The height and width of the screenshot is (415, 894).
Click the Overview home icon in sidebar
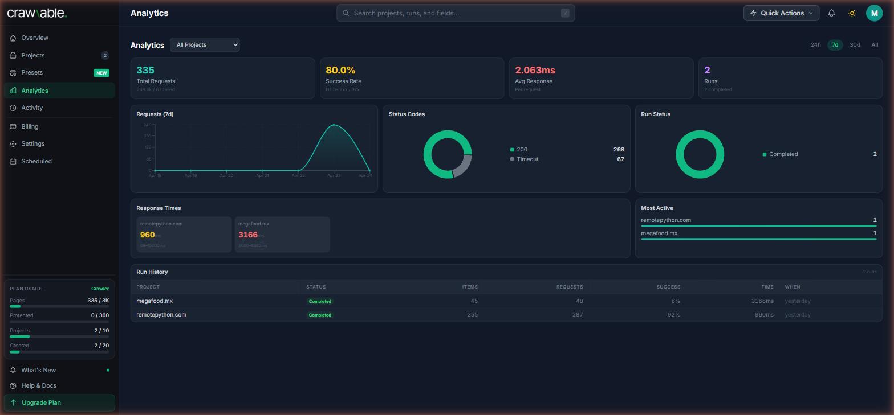pyautogui.click(x=13, y=38)
